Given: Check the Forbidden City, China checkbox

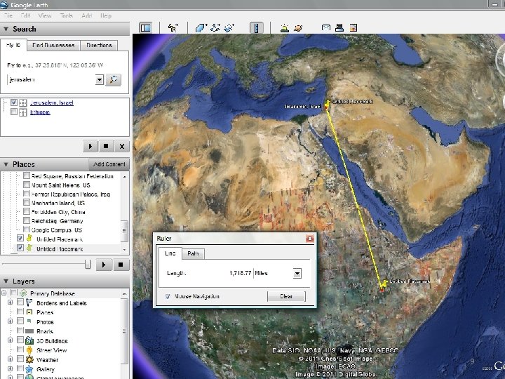Looking at the screenshot, I should pos(27,211).
